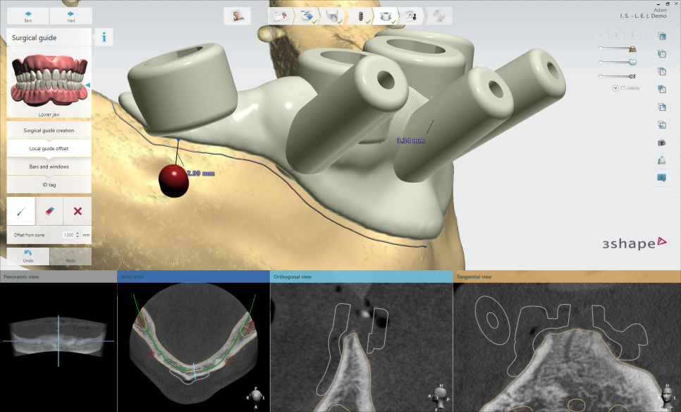This screenshot has width=681, height=412.
Task: Select the brush tool for local offset
Action: tap(20, 211)
